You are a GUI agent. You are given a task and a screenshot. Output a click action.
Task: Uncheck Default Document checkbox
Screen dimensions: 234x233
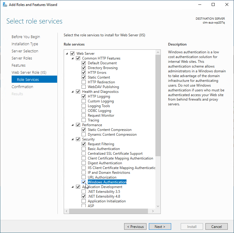(84, 63)
